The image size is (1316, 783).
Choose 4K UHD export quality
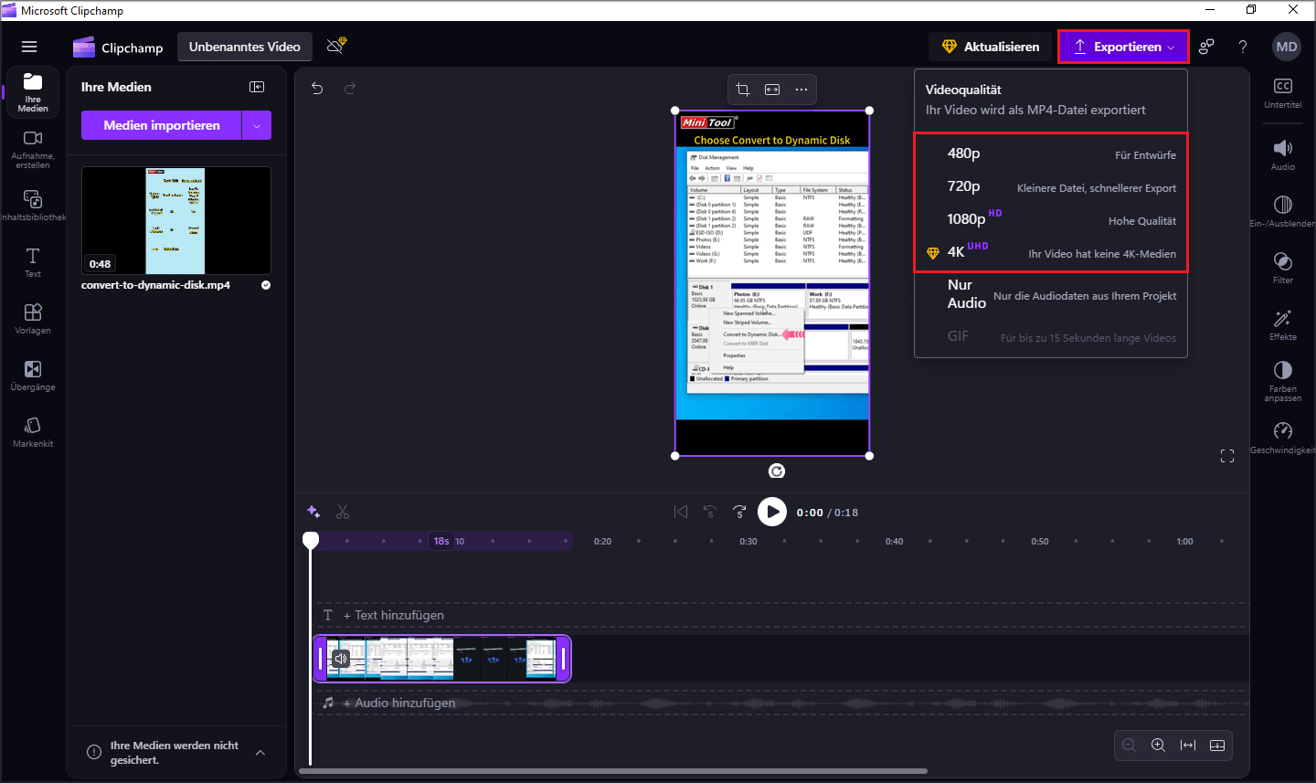(x=1051, y=252)
